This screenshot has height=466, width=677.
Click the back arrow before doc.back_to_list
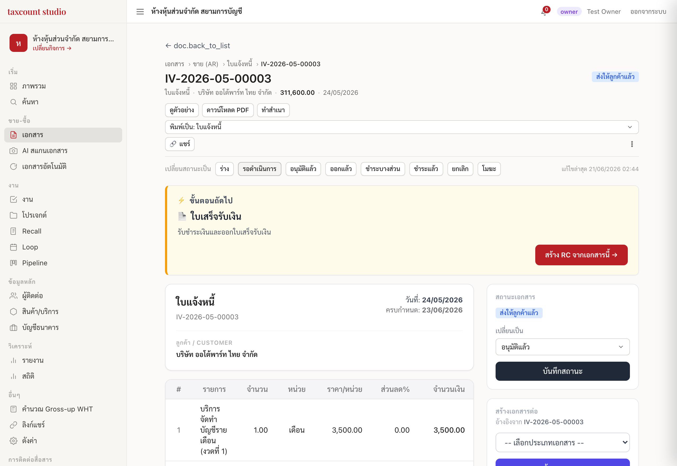point(168,46)
